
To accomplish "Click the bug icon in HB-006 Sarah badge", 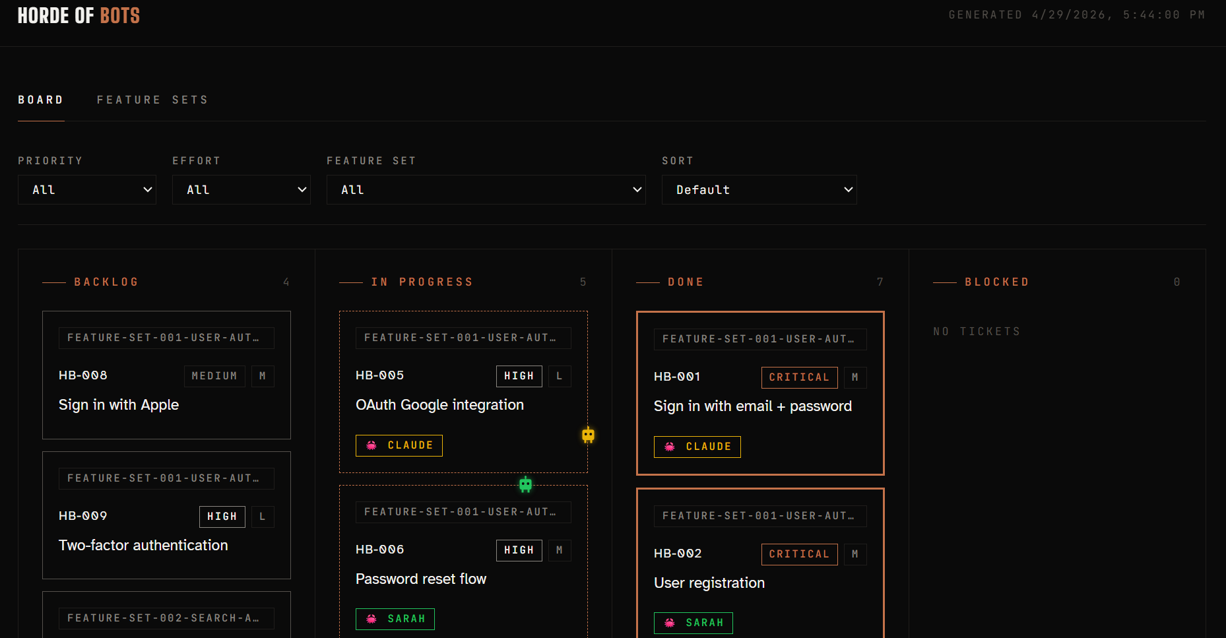I will 371,619.
